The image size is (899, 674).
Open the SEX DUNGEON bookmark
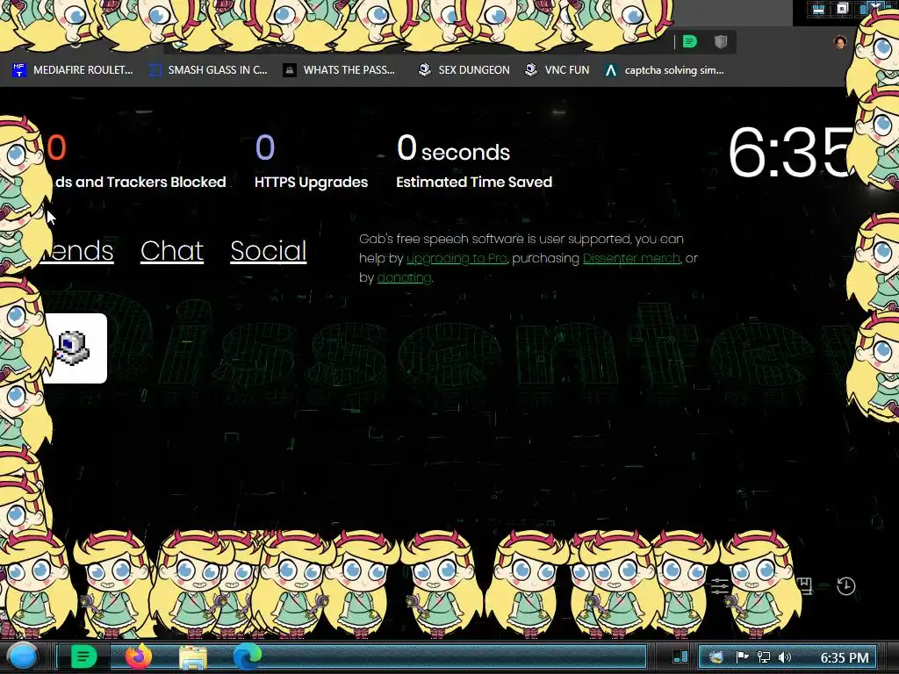tap(464, 70)
